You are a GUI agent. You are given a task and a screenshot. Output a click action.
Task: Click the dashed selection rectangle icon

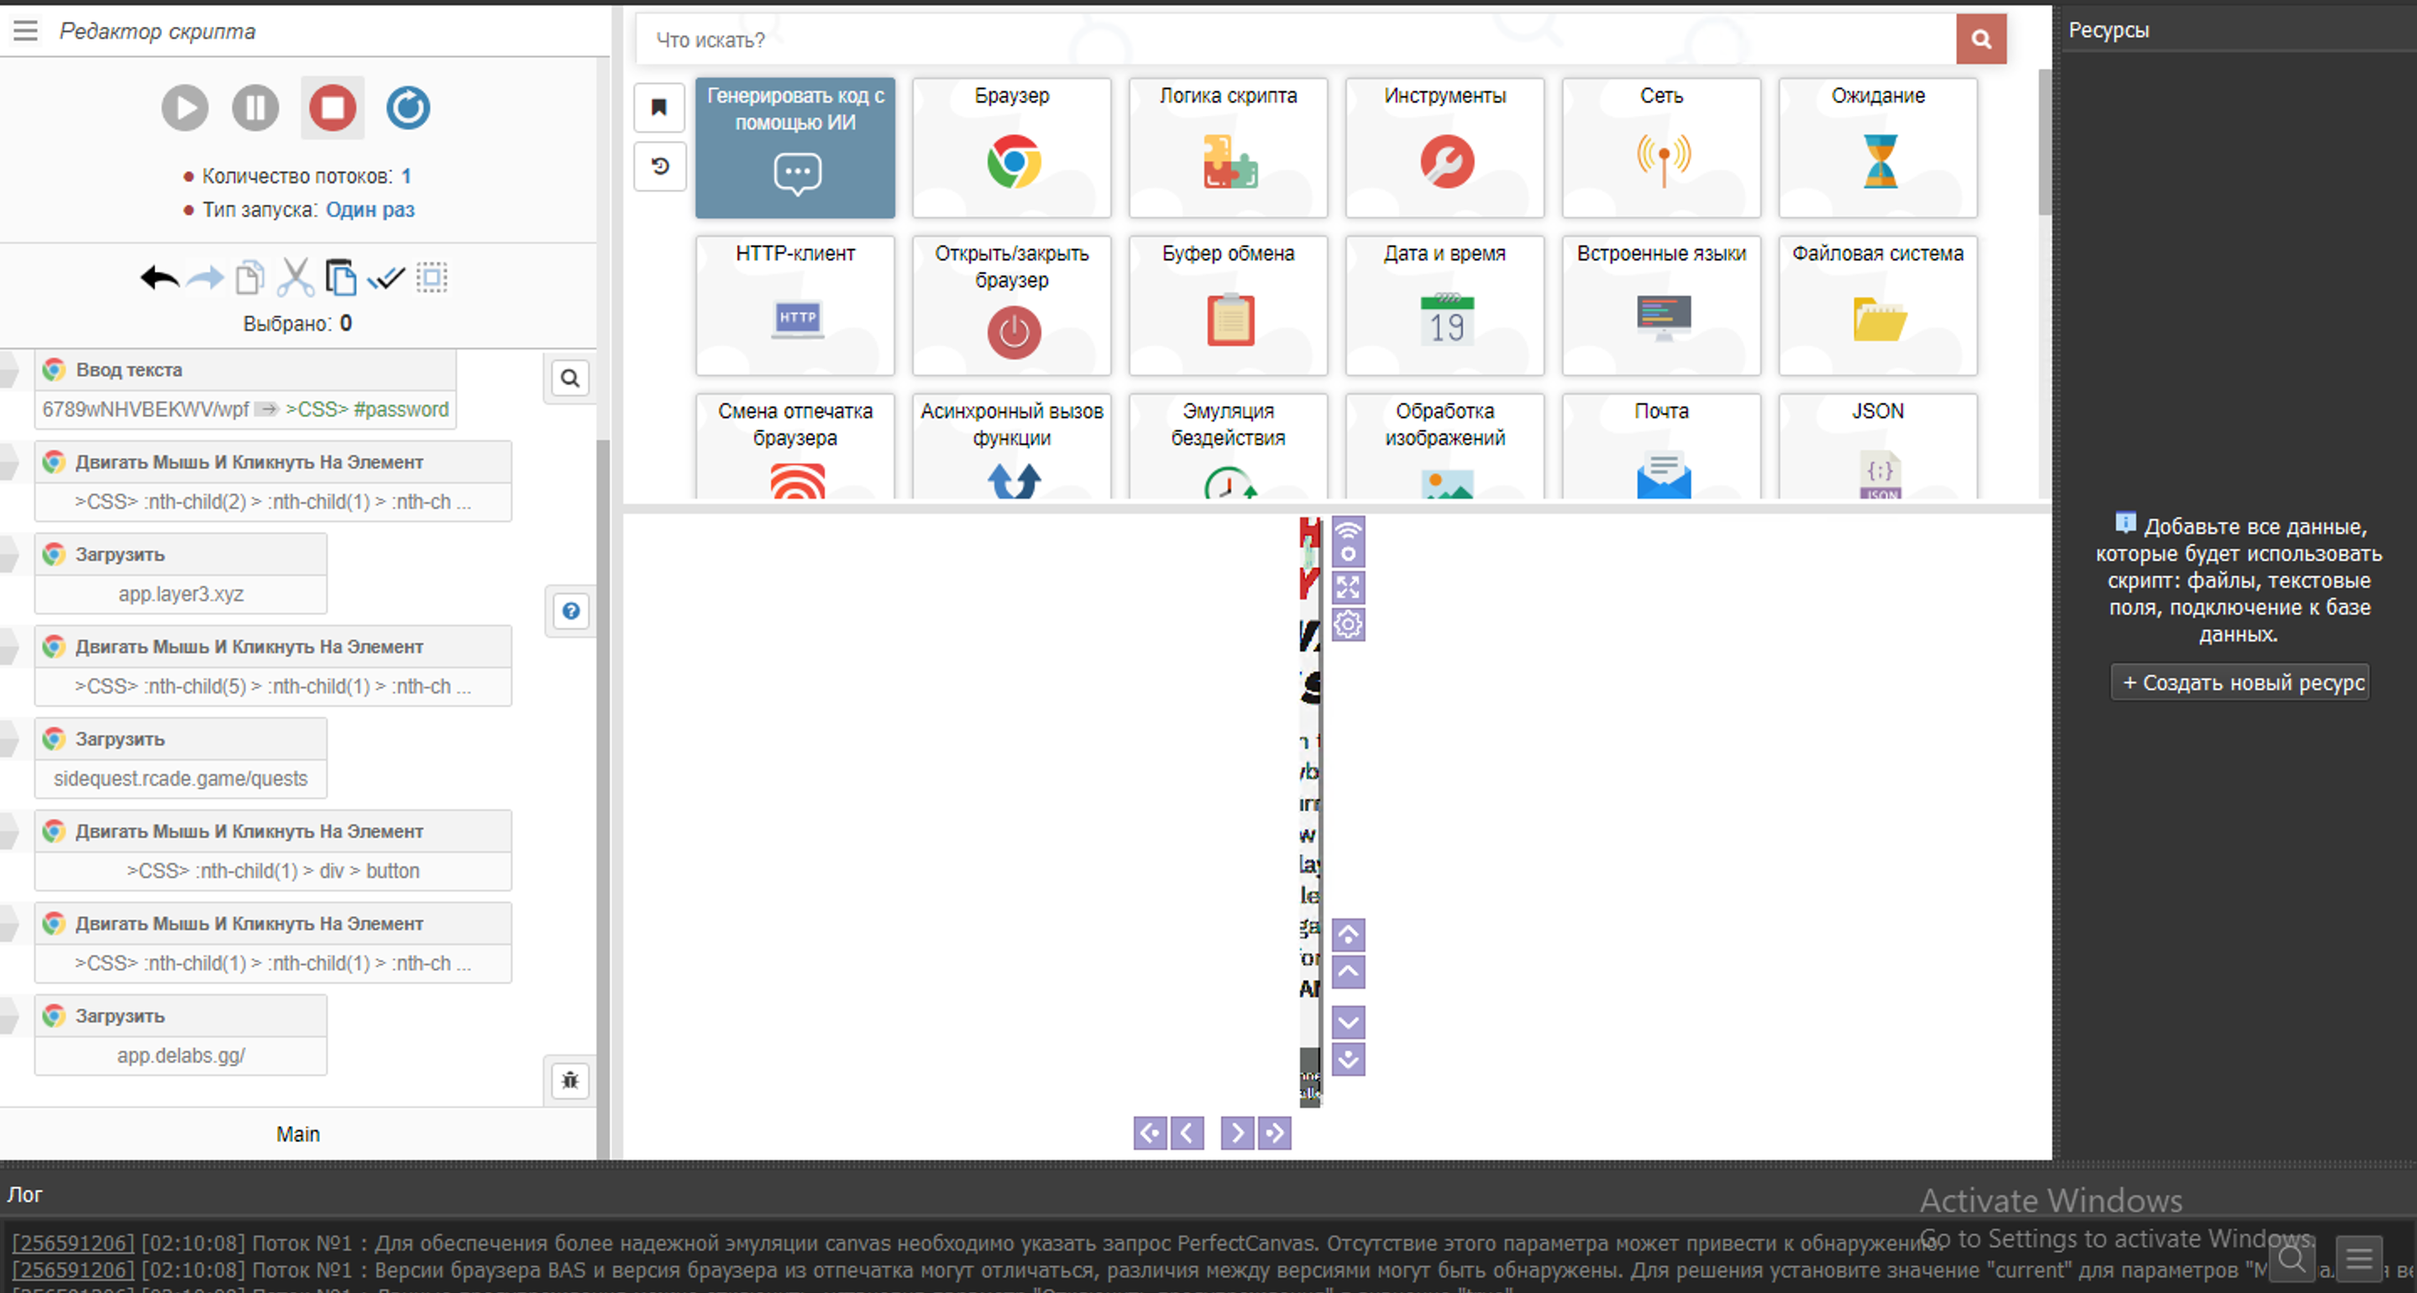click(432, 278)
